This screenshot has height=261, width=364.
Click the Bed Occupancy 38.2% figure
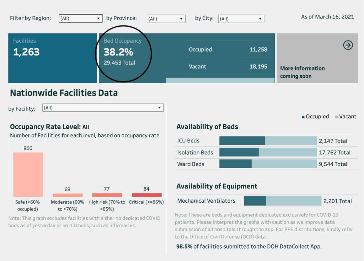(x=118, y=52)
